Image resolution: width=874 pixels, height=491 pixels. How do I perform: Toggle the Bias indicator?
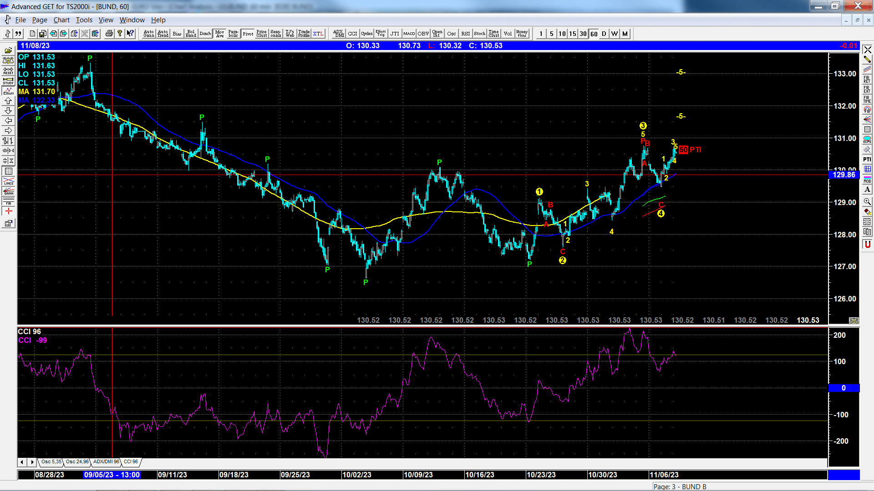click(177, 34)
